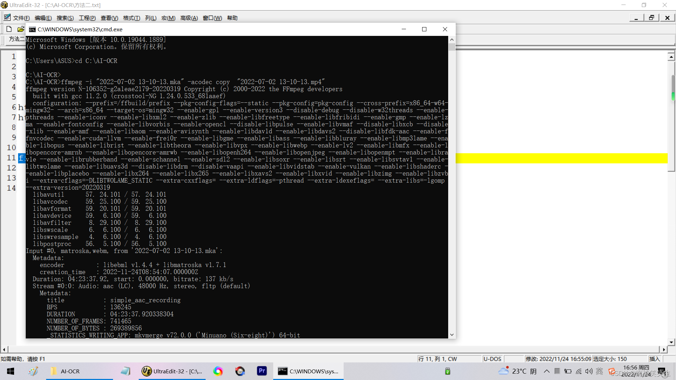The height and width of the screenshot is (380, 676).
Task: Open the 文件(F) menu in UltraEdit
Action: [21, 18]
